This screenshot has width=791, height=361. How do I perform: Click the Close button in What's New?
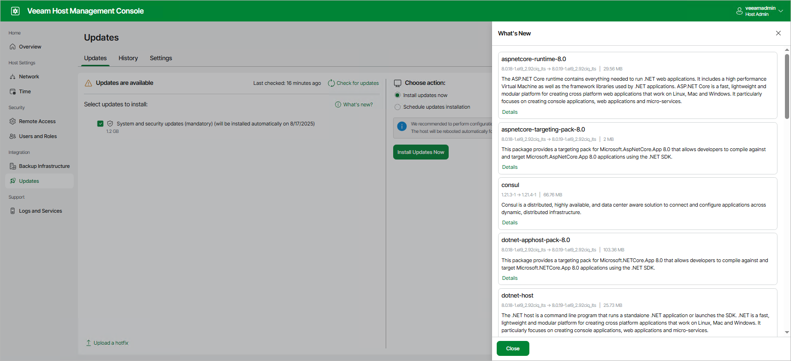(513, 348)
